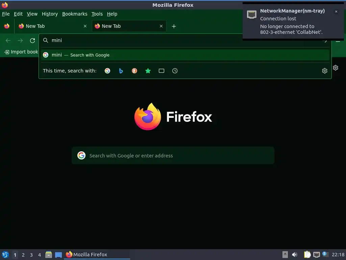Search bookmarks using the star icon
346x260 pixels.
click(x=148, y=71)
